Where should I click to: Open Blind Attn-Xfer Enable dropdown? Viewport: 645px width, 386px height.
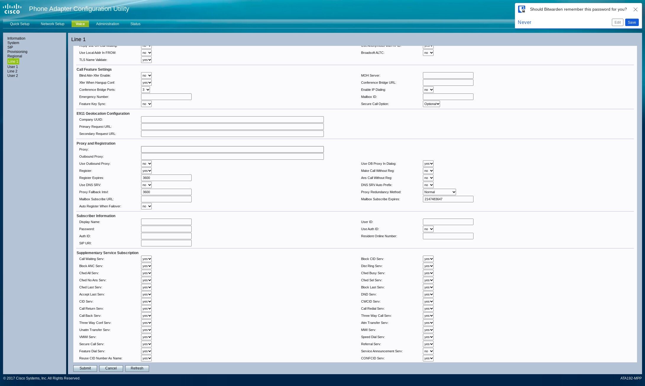(146, 76)
